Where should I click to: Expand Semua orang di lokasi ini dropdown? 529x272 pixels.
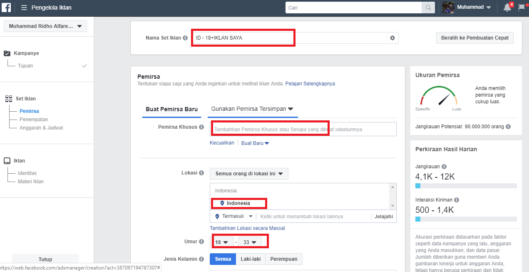[x=249, y=174]
